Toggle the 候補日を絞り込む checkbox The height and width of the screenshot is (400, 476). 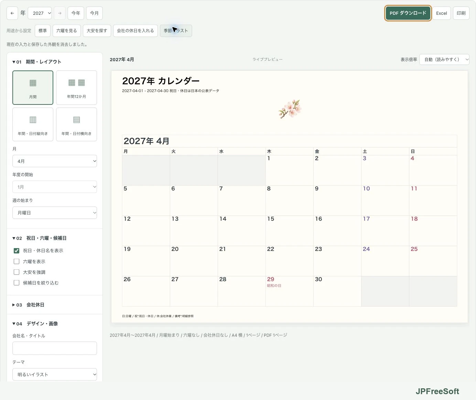[x=17, y=283]
